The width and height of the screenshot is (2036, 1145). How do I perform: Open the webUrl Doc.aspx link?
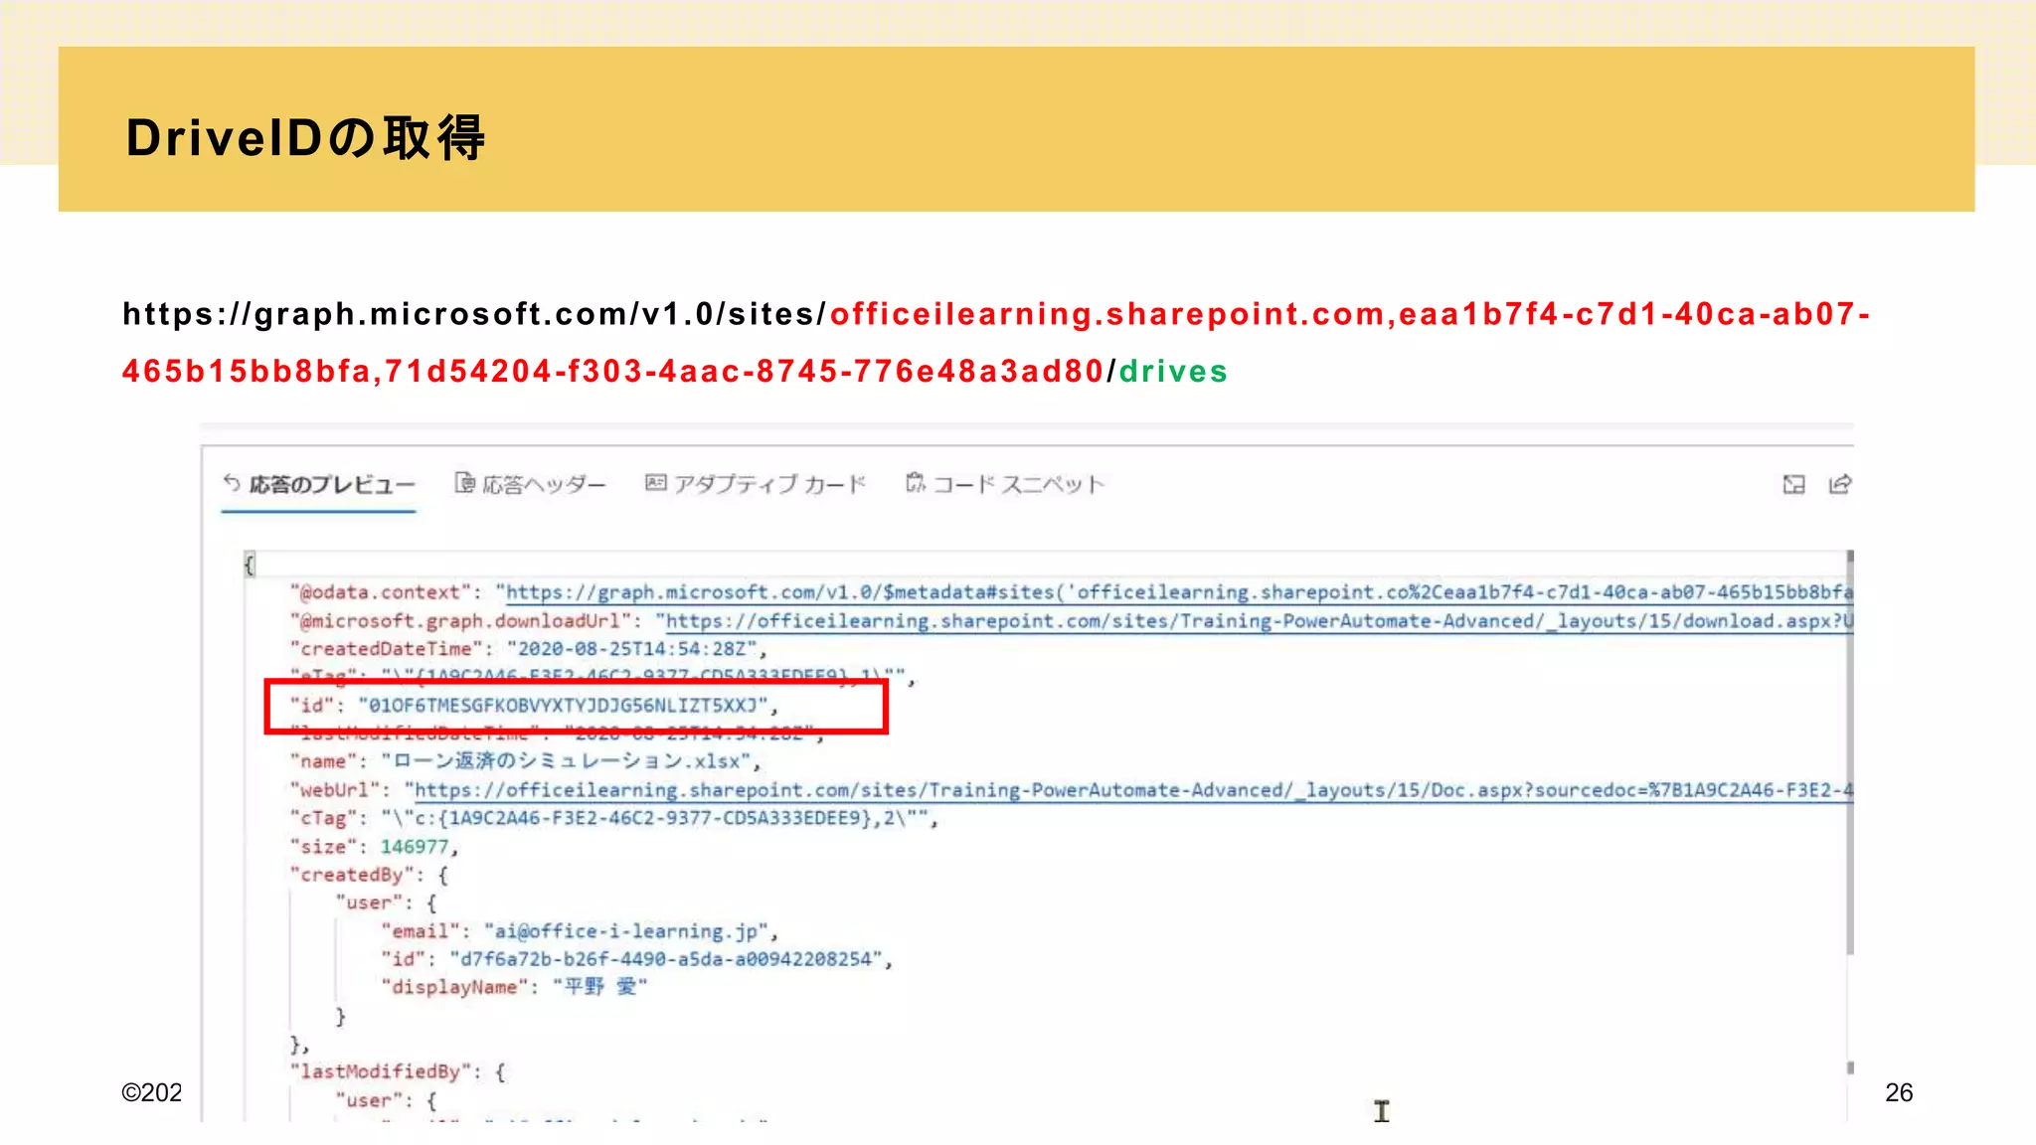[x=1134, y=790]
